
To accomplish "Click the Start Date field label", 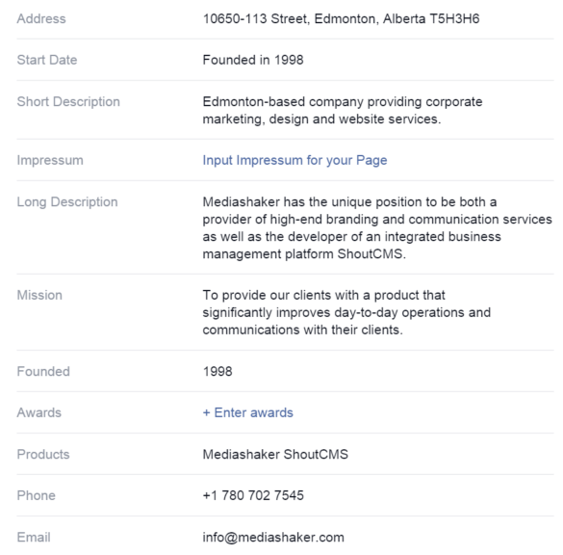I will (x=47, y=60).
